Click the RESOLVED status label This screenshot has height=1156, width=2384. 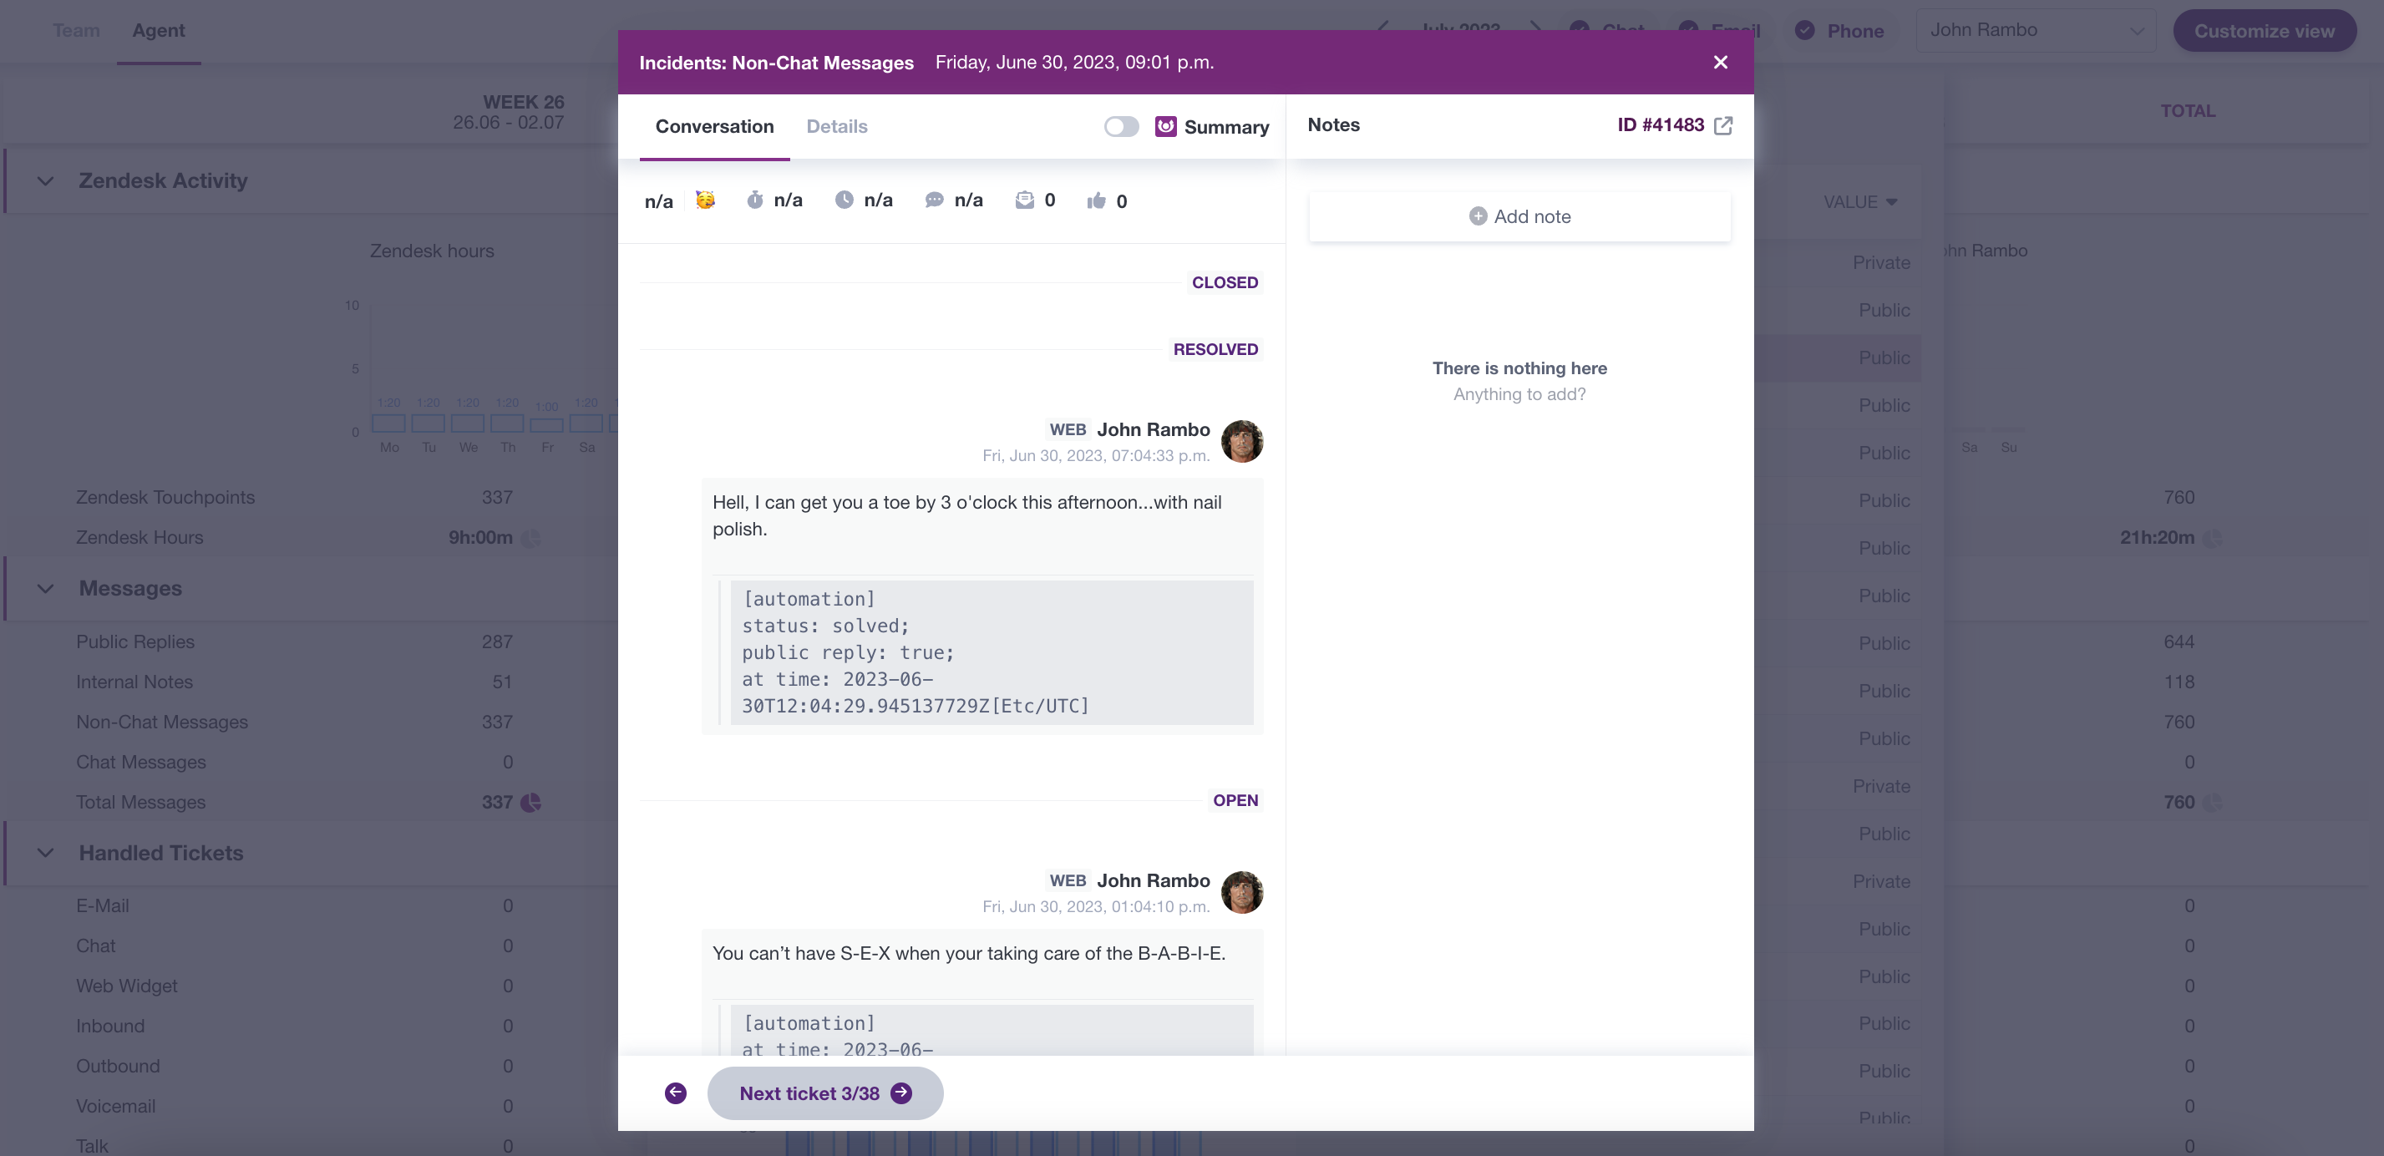1215,349
